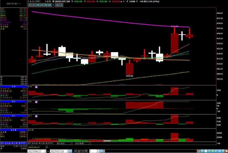Click the 保留空間 value field showing 3

pos(93,151)
